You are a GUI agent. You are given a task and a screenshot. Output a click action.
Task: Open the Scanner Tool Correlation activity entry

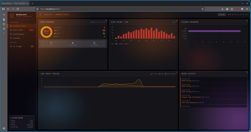tap(214, 96)
